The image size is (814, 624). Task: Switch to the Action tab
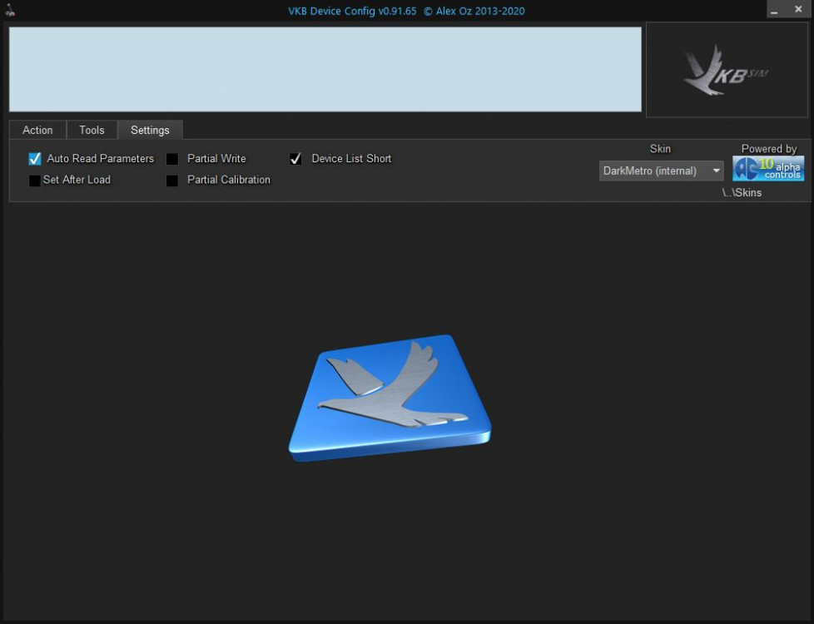[37, 130]
